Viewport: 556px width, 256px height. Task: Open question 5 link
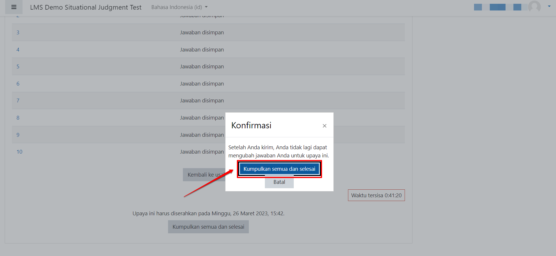point(18,66)
